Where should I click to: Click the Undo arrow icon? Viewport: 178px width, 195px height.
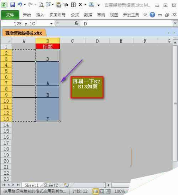[x=20, y=5]
